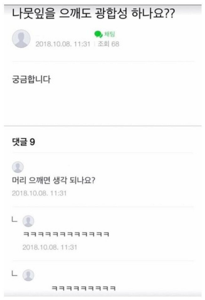The height and width of the screenshot is (300, 205).
Task: Click the 조회 68 view count
Action: [x=108, y=44]
